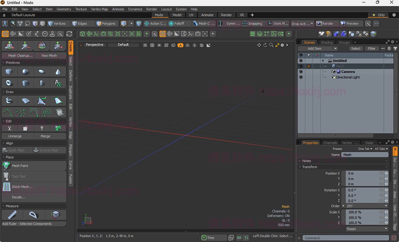Switch to the Shading tab
The height and width of the screenshot is (242, 399).
pyautogui.click(x=327, y=42)
